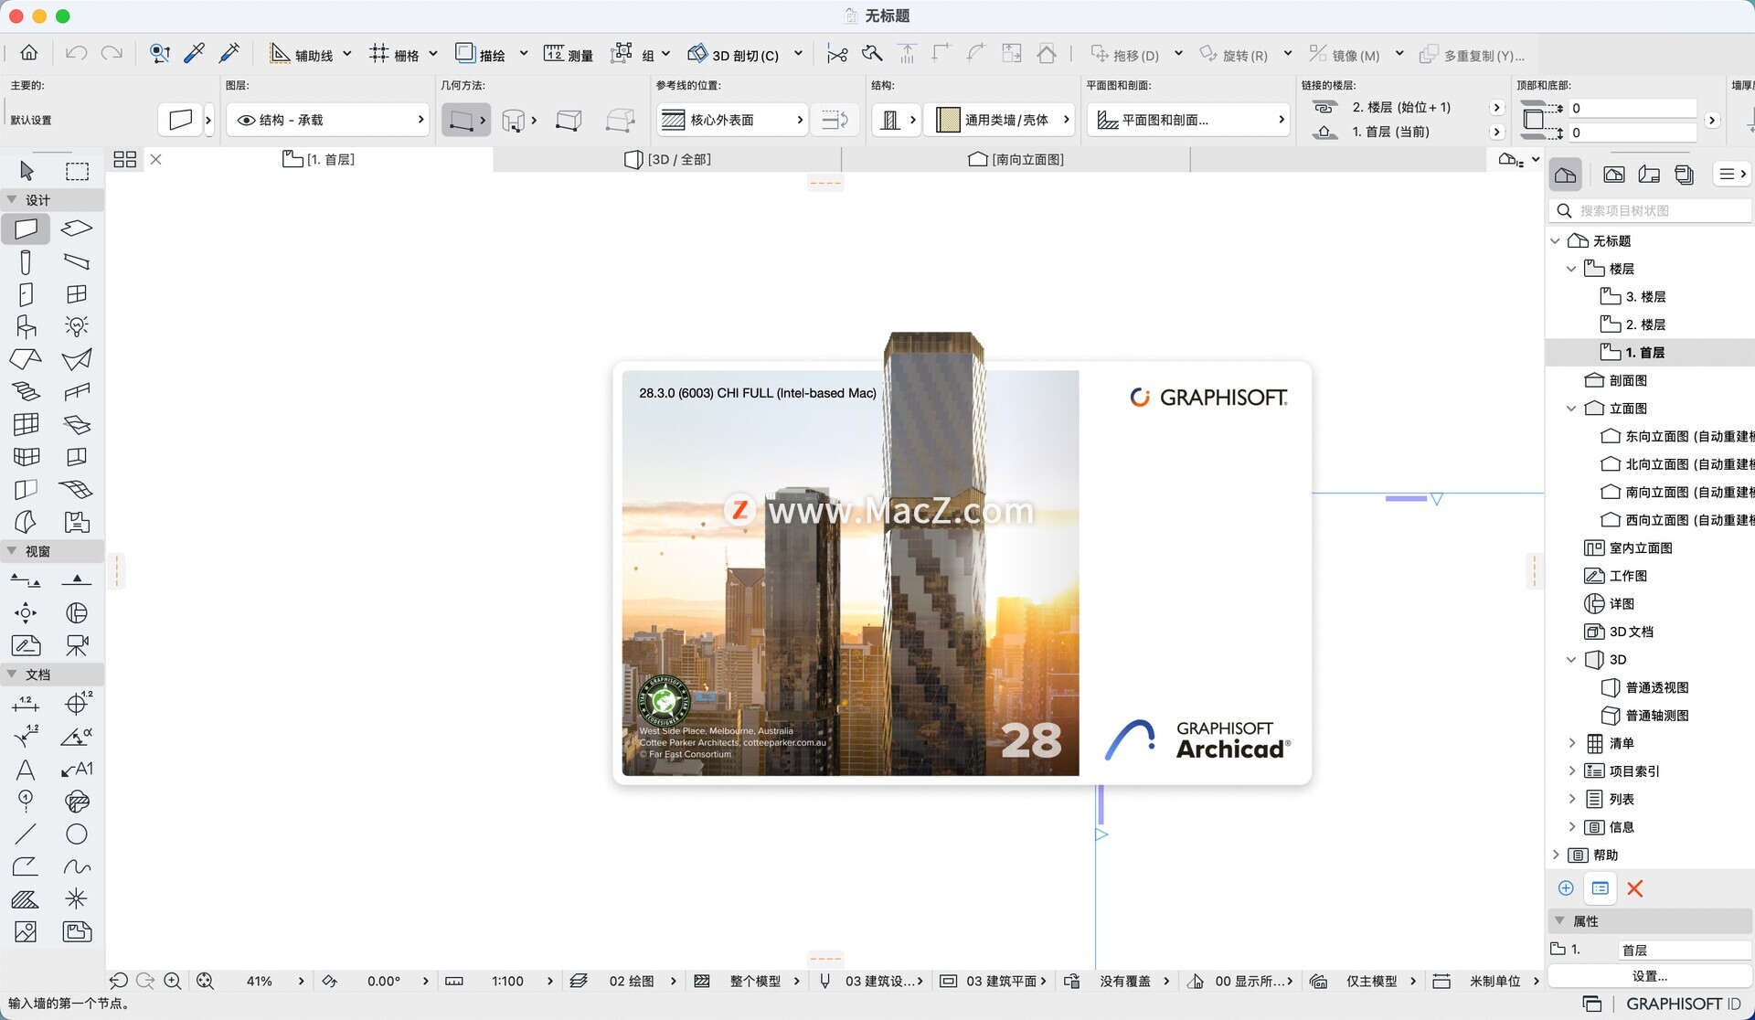Select the Lamp tool icon
1755x1020 pixels.
coord(77,326)
